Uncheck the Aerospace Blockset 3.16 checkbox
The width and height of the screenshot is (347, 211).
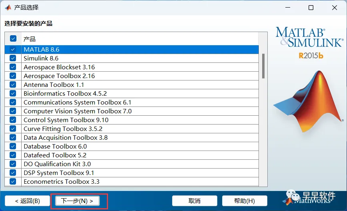pyautogui.click(x=13, y=67)
